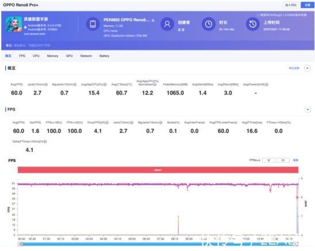This screenshot has height=251, width=315.
Task: Click the Android diamond icon under game title
Action: click(x=25, y=28)
